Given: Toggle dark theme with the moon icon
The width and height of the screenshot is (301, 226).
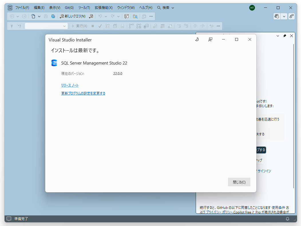Looking at the screenshot, I should (x=197, y=39).
